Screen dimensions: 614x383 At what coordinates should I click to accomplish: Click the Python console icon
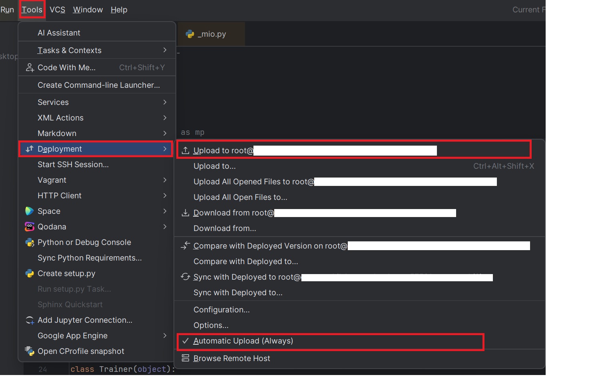(x=30, y=243)
